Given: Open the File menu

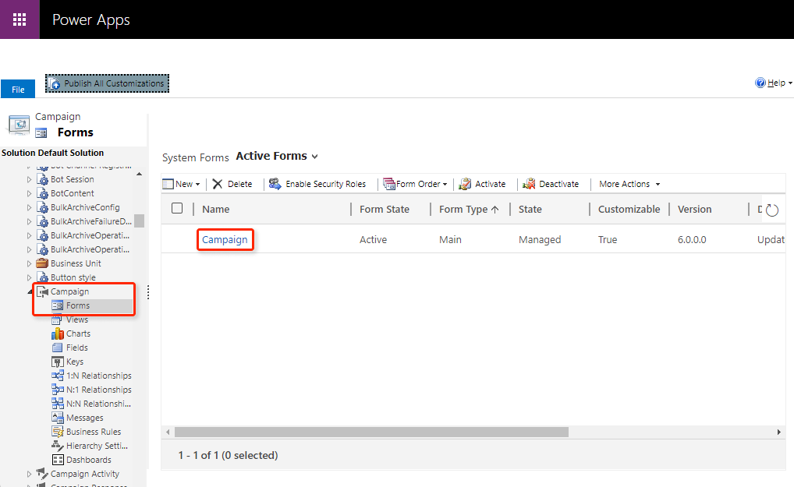Looking at the screenshot, I should 18,89.
